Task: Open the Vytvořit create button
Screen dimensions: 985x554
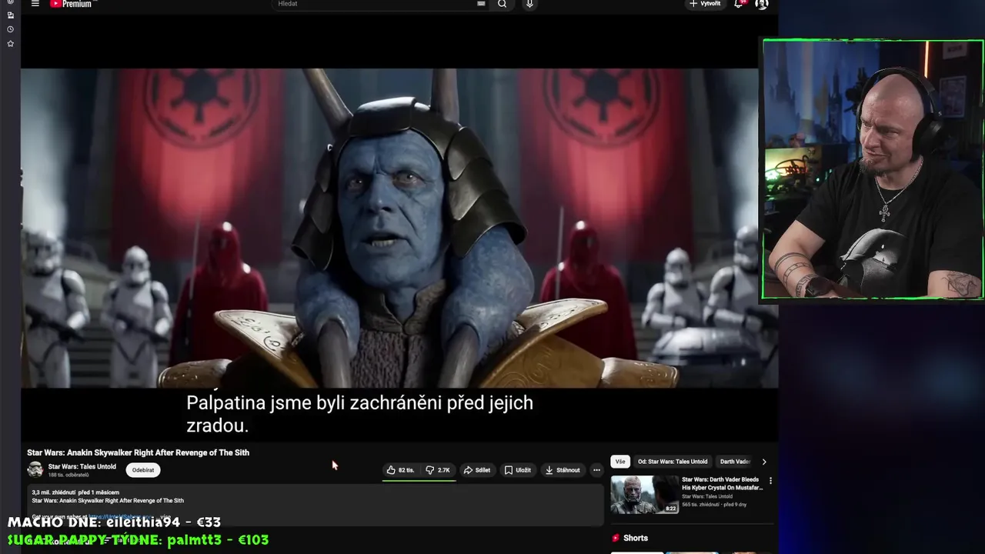Action: [705, 4]
